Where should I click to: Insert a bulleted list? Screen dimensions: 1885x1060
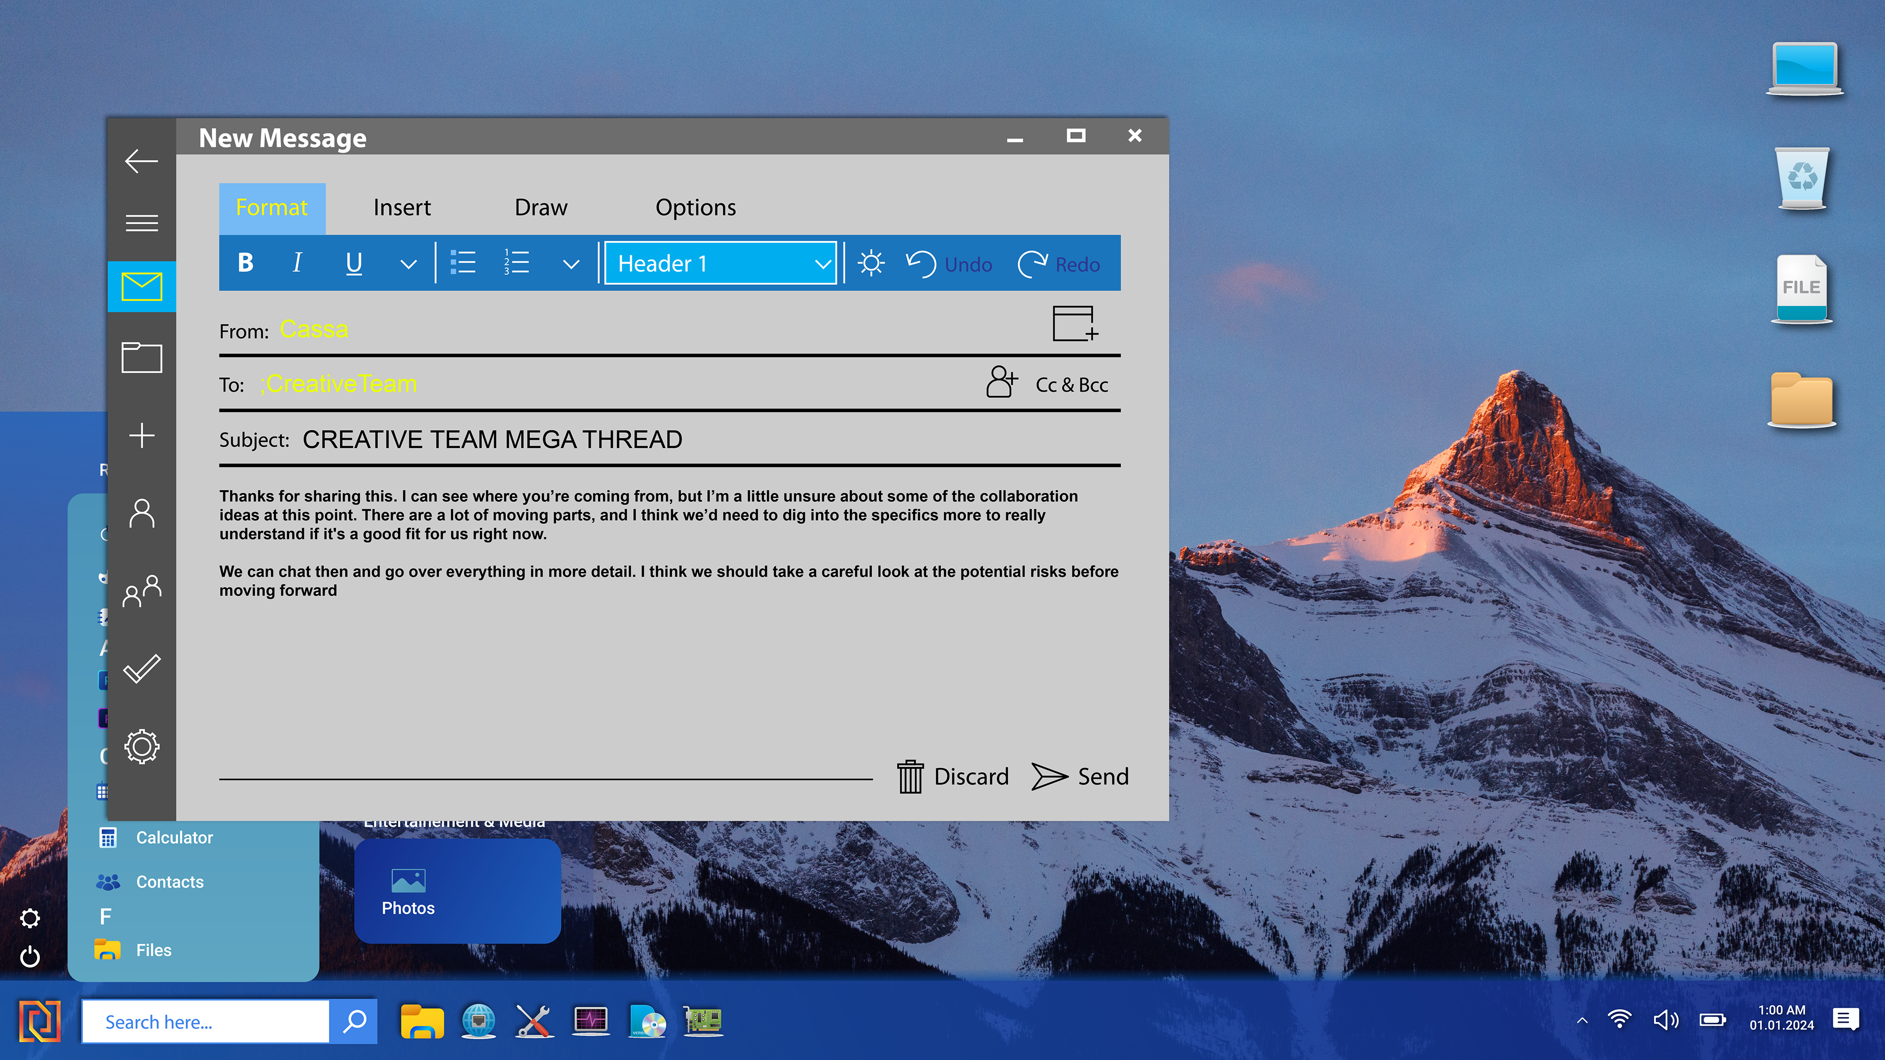[462, 263]
